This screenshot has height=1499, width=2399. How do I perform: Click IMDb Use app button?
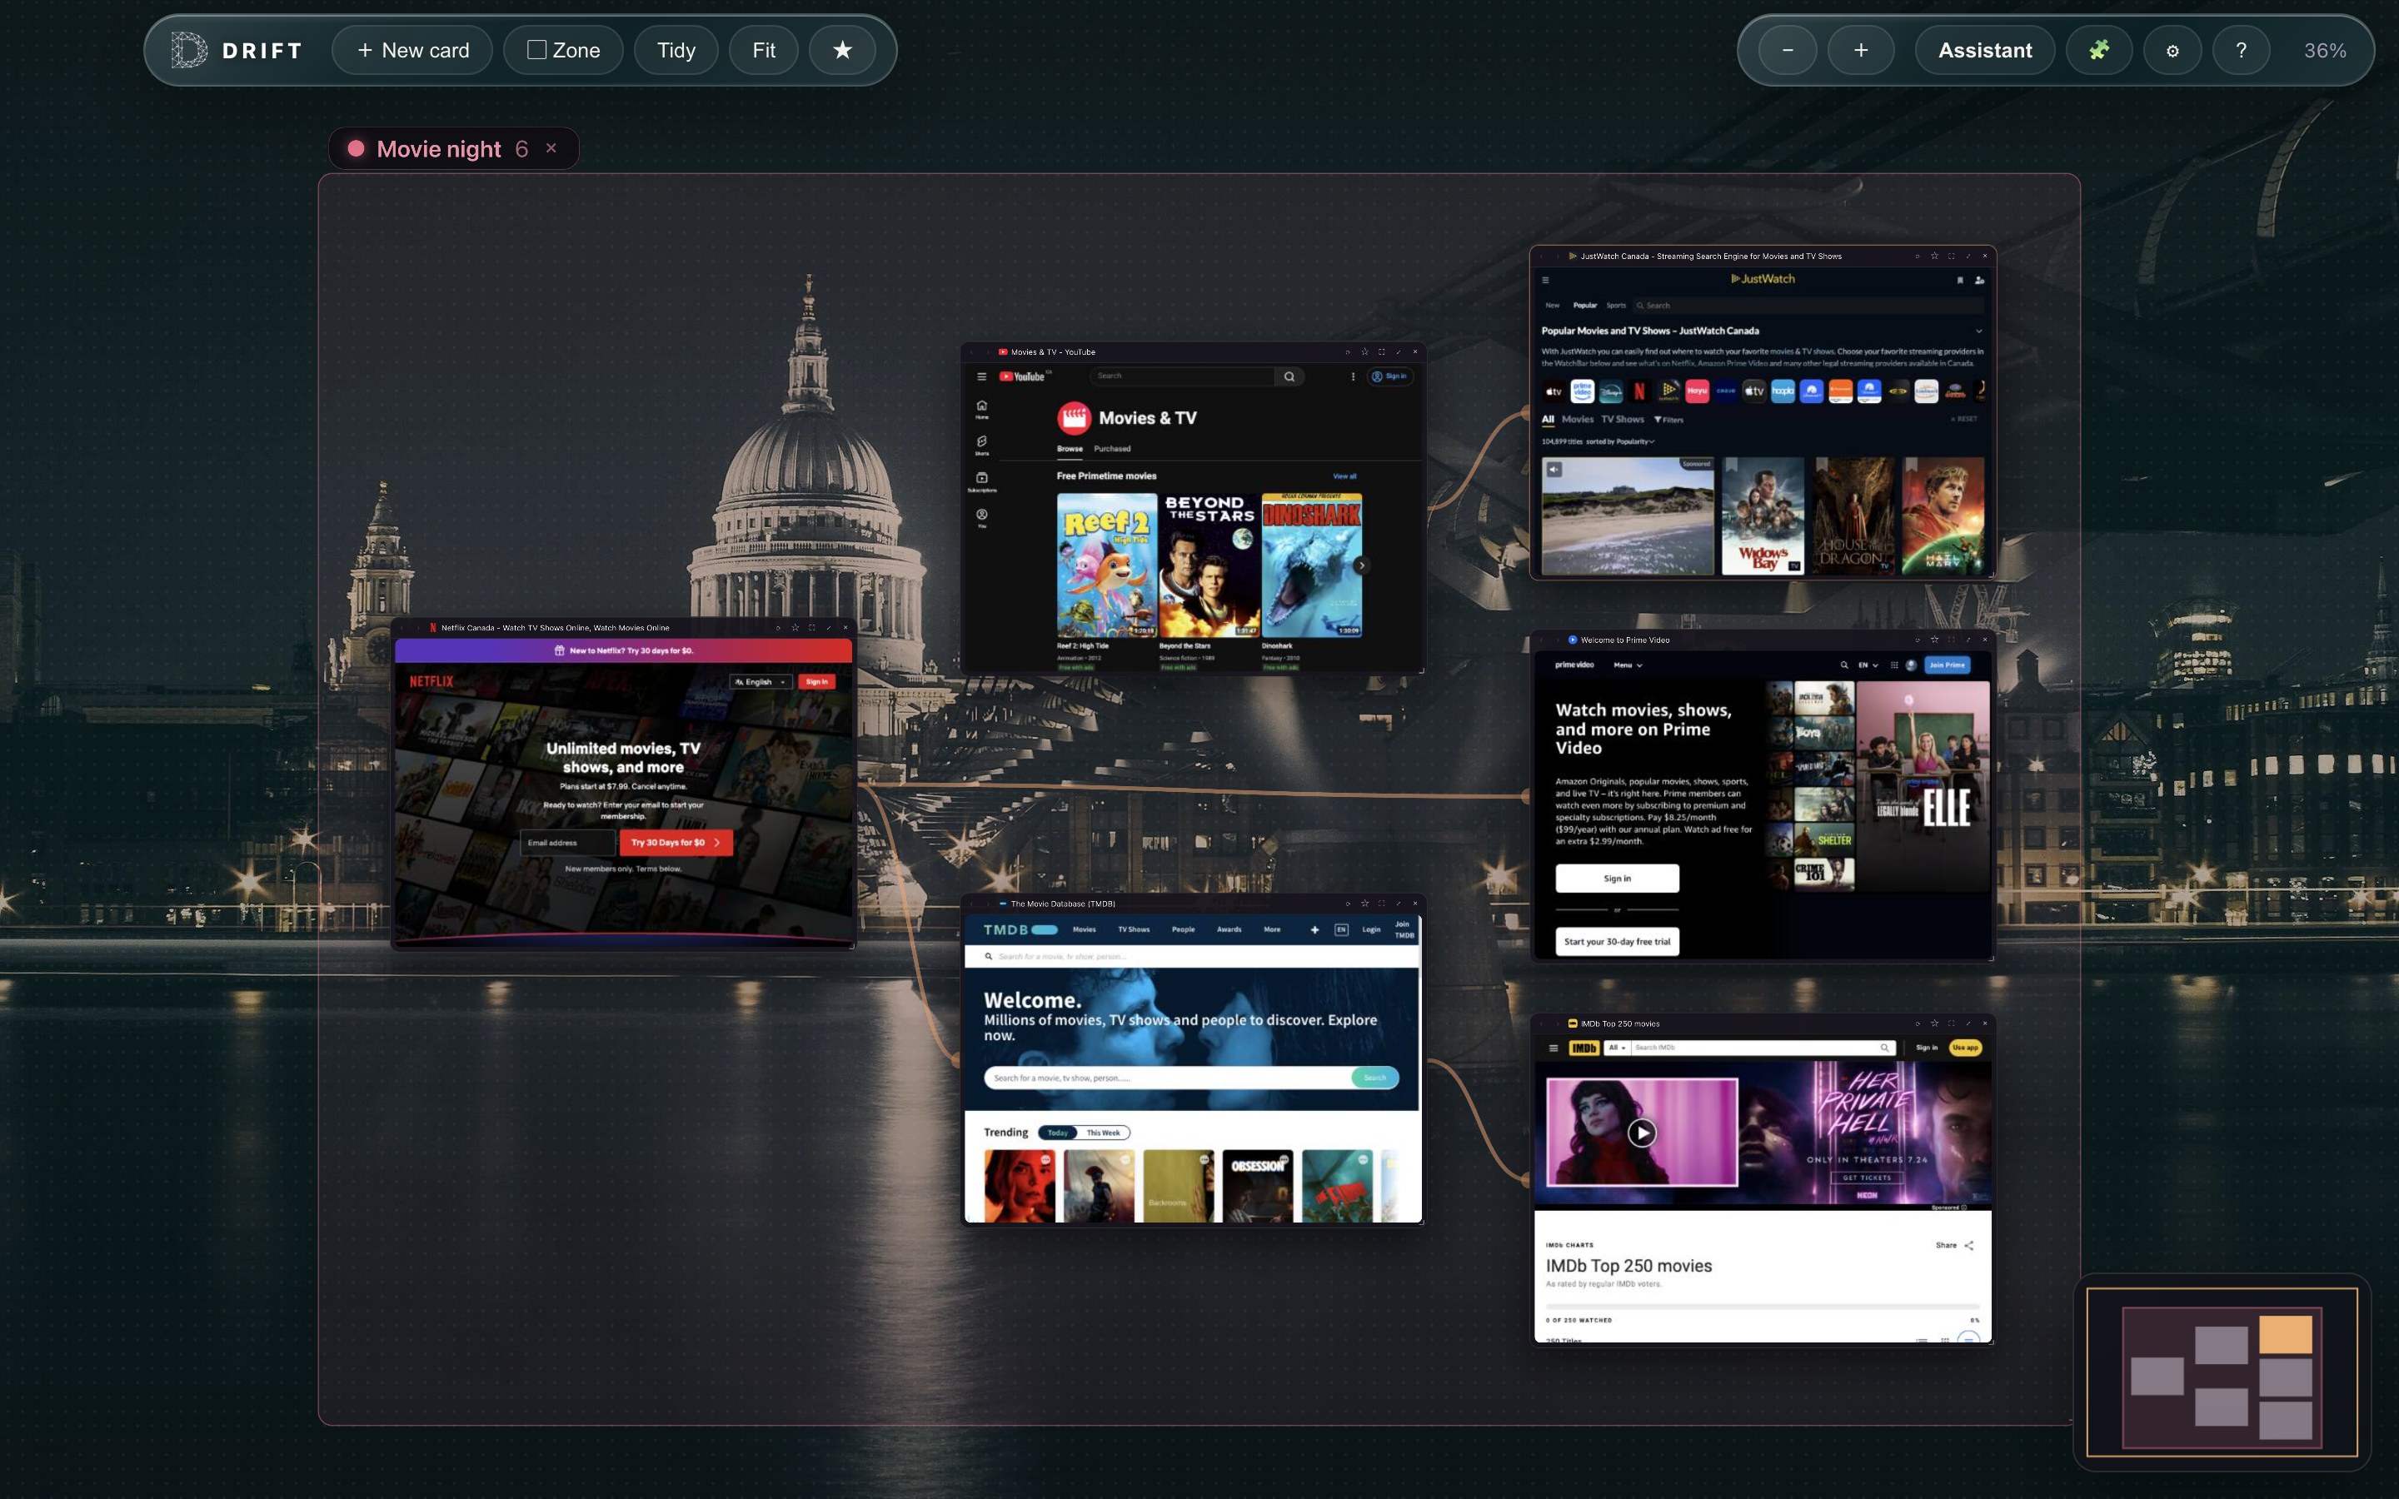pos(1965,1048)
